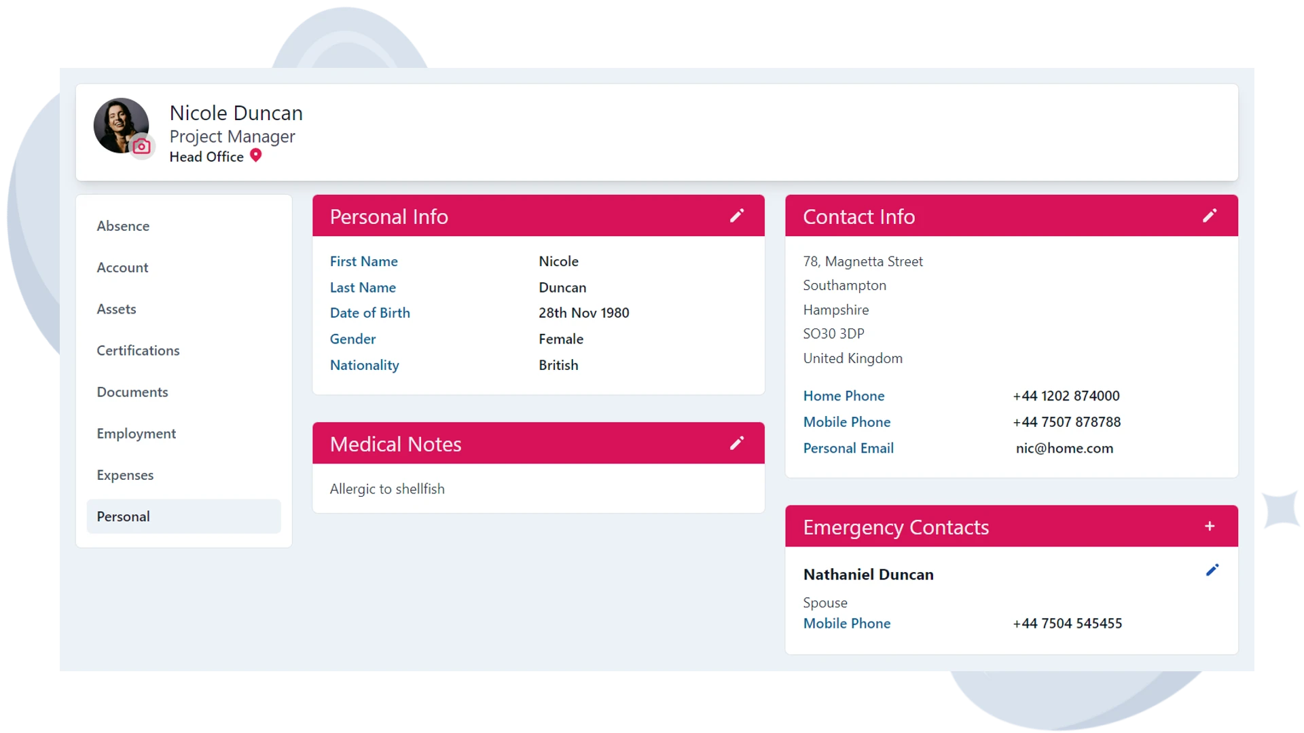
Task: Click the Personal section currently active
Action: pyautogui.click(x=183, y=516)
